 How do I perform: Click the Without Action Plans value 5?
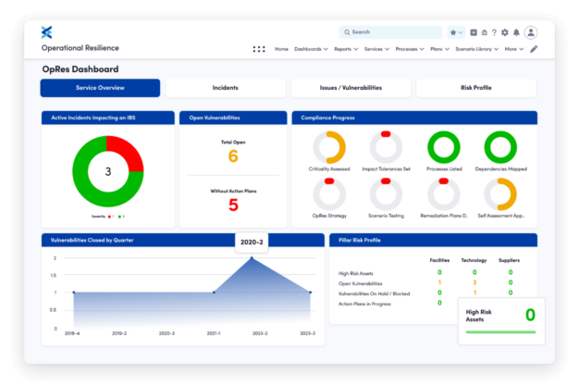pyautogui.click(x=233, y=205)
